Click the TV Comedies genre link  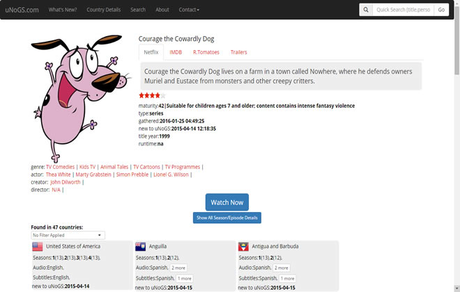[x=60, y=167]
